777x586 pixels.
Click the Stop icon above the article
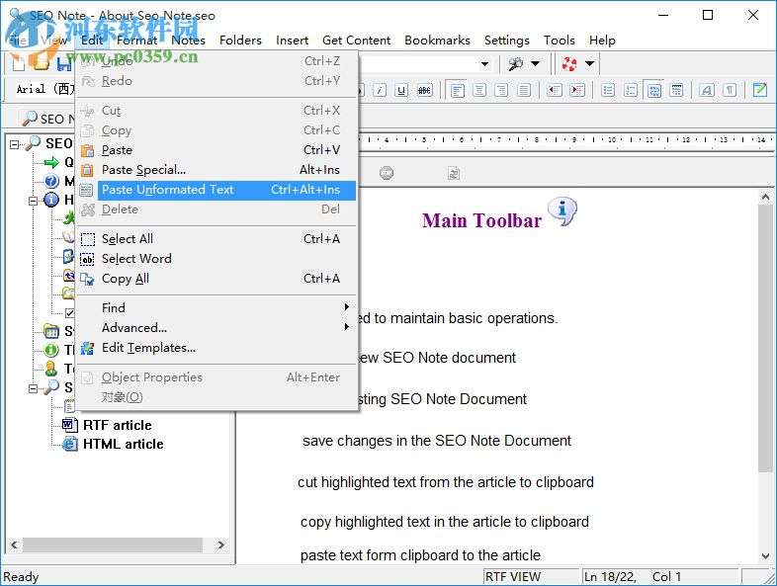[387, 173]
